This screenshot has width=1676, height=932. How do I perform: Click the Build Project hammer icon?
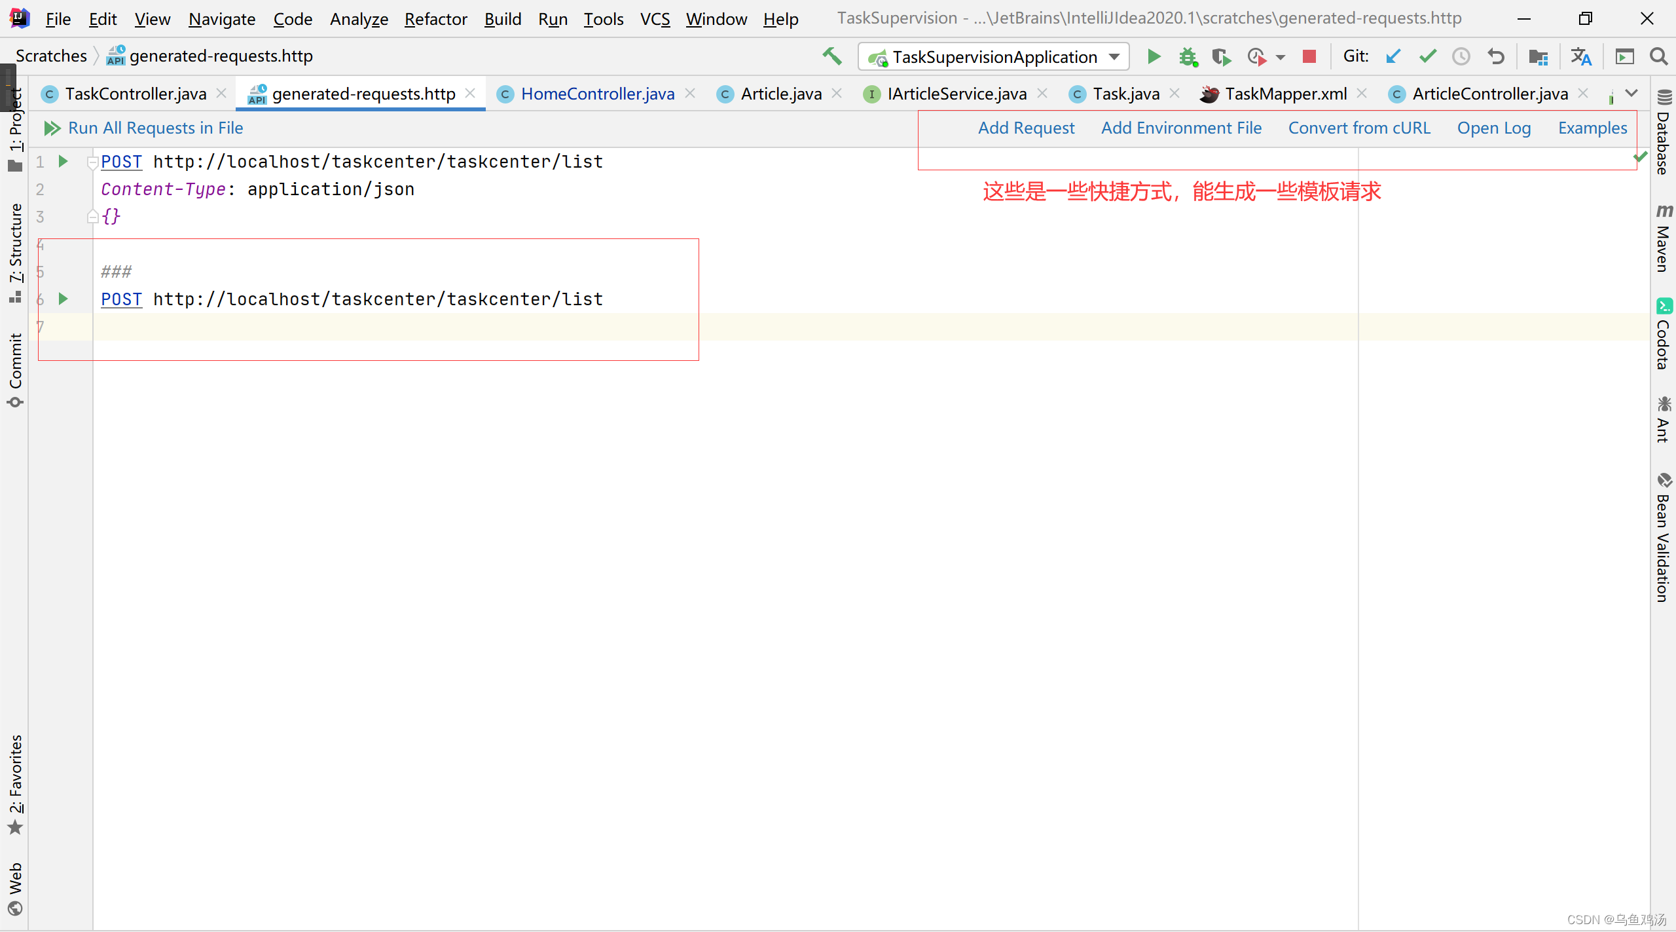[x=832, y=56]
